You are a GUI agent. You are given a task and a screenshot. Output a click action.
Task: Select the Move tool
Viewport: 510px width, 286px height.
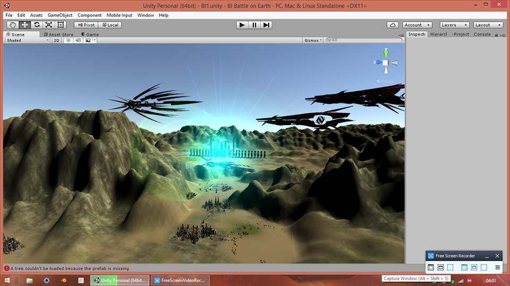[25, 25]
